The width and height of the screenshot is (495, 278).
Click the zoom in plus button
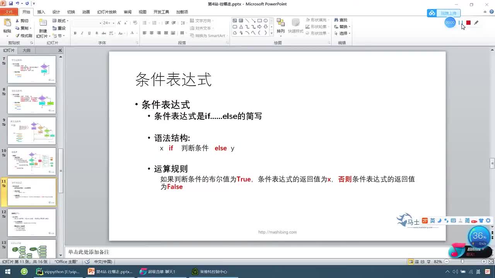click(484, 262)
